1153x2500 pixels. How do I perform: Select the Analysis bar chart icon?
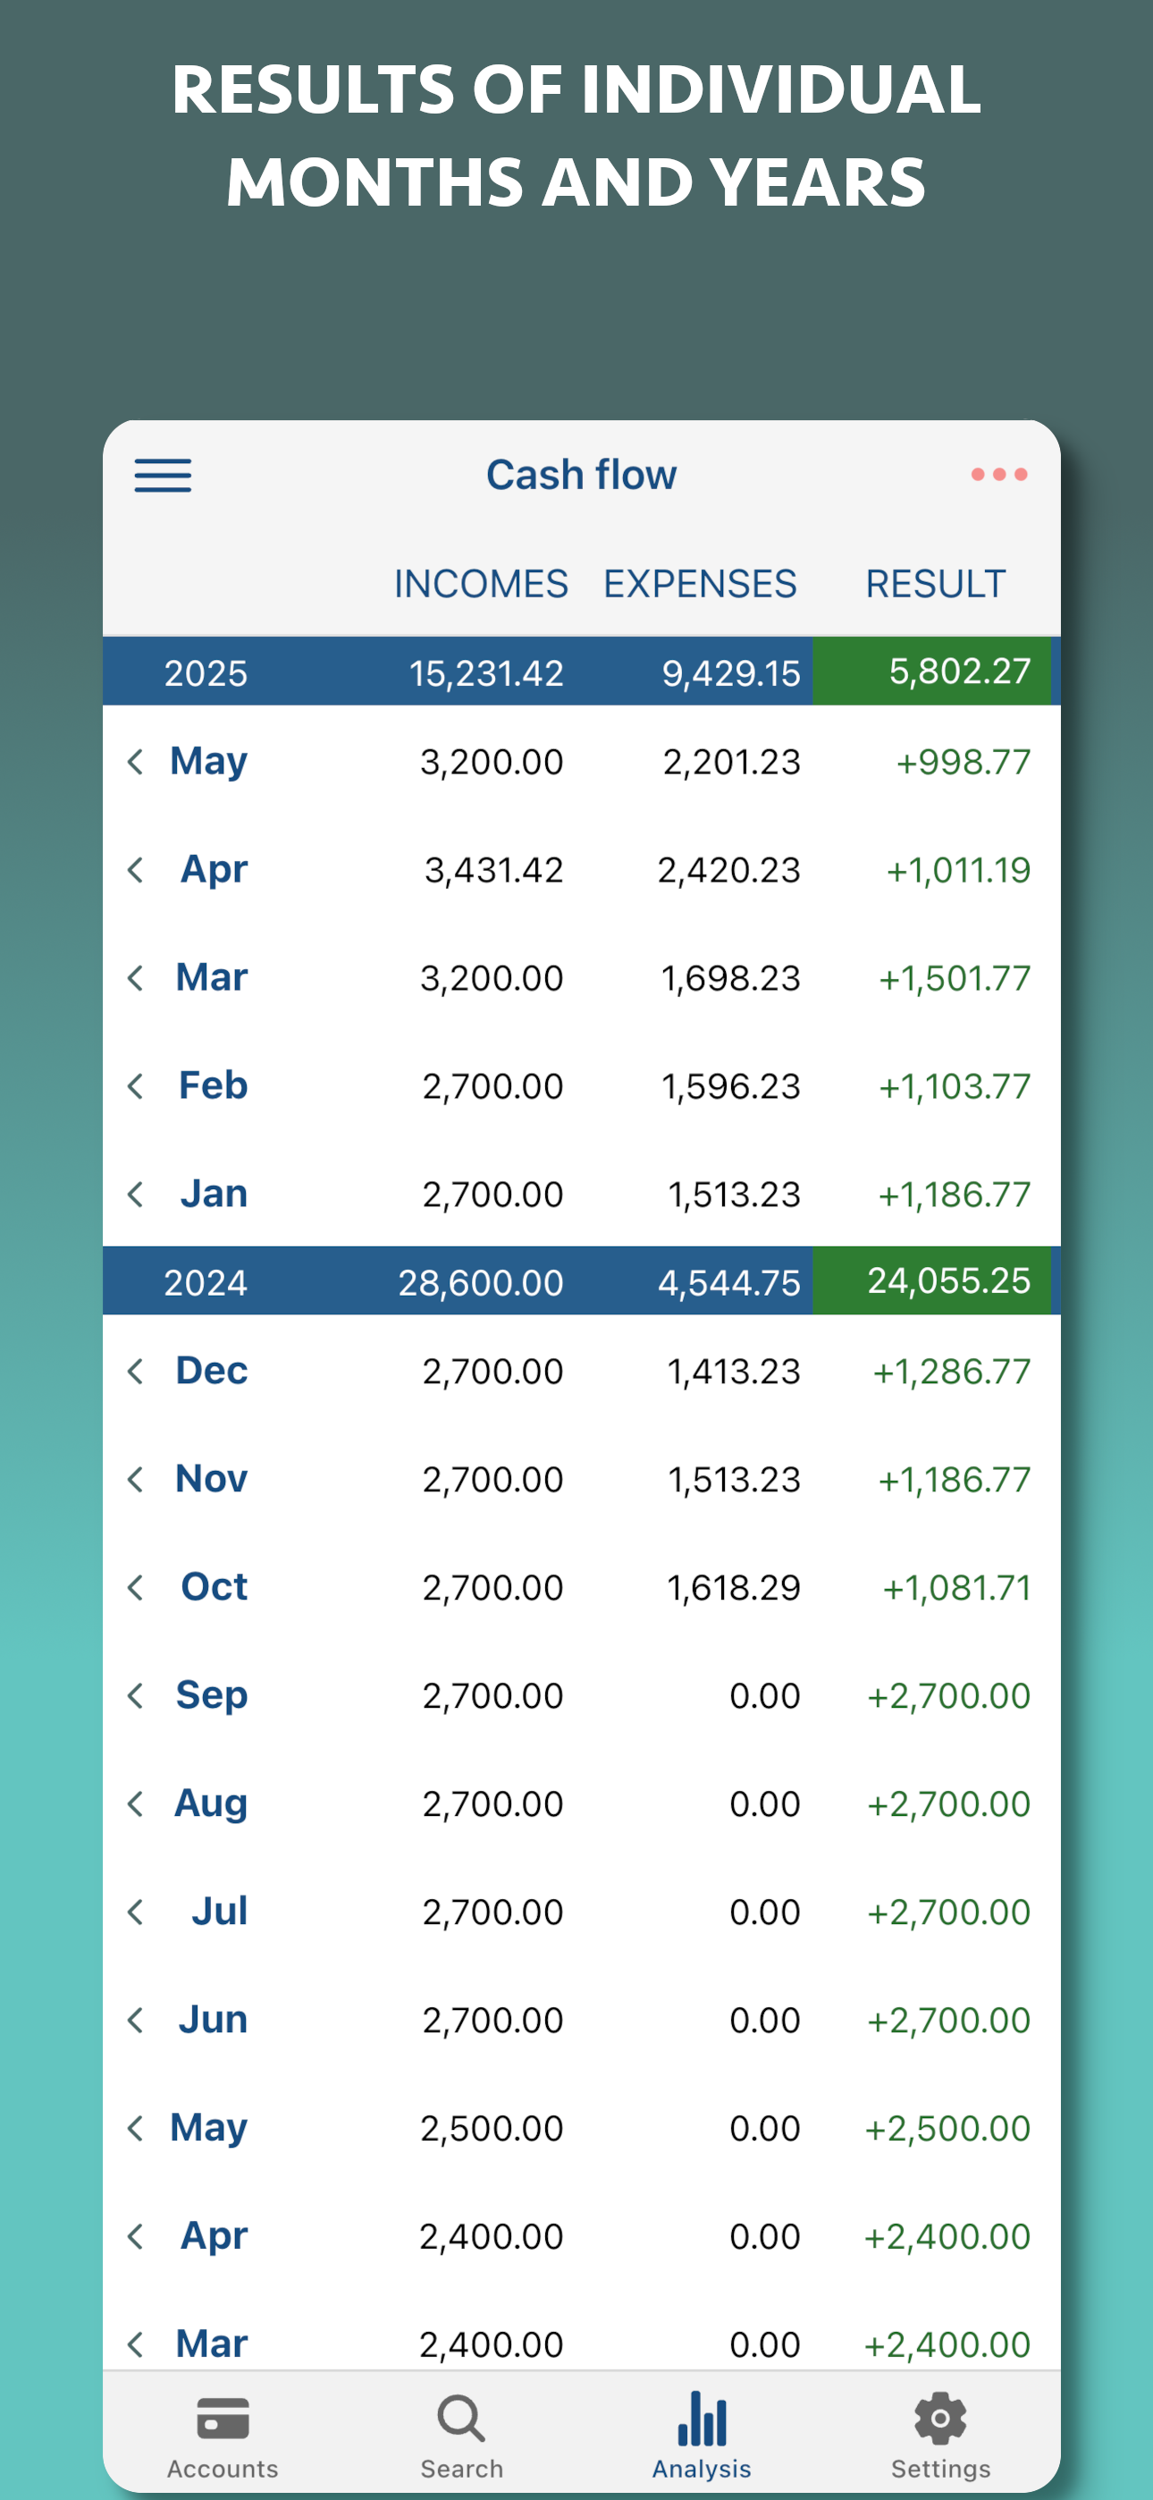point(701,2419)
